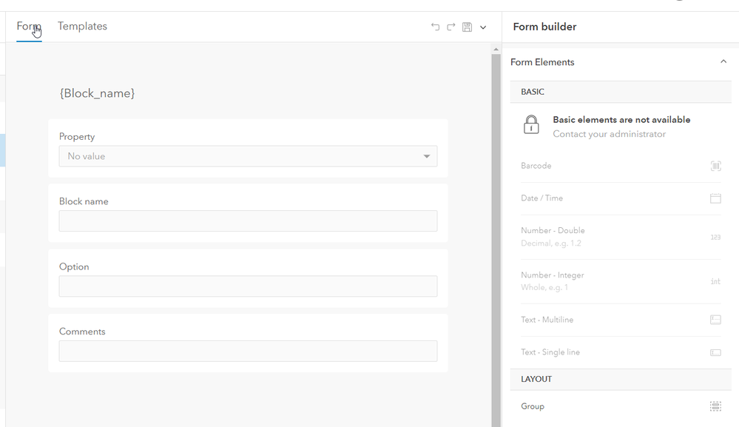This screenshot has height=427, width=739.
Task: Collapse the Form Elements section
Action: (723, 62)
